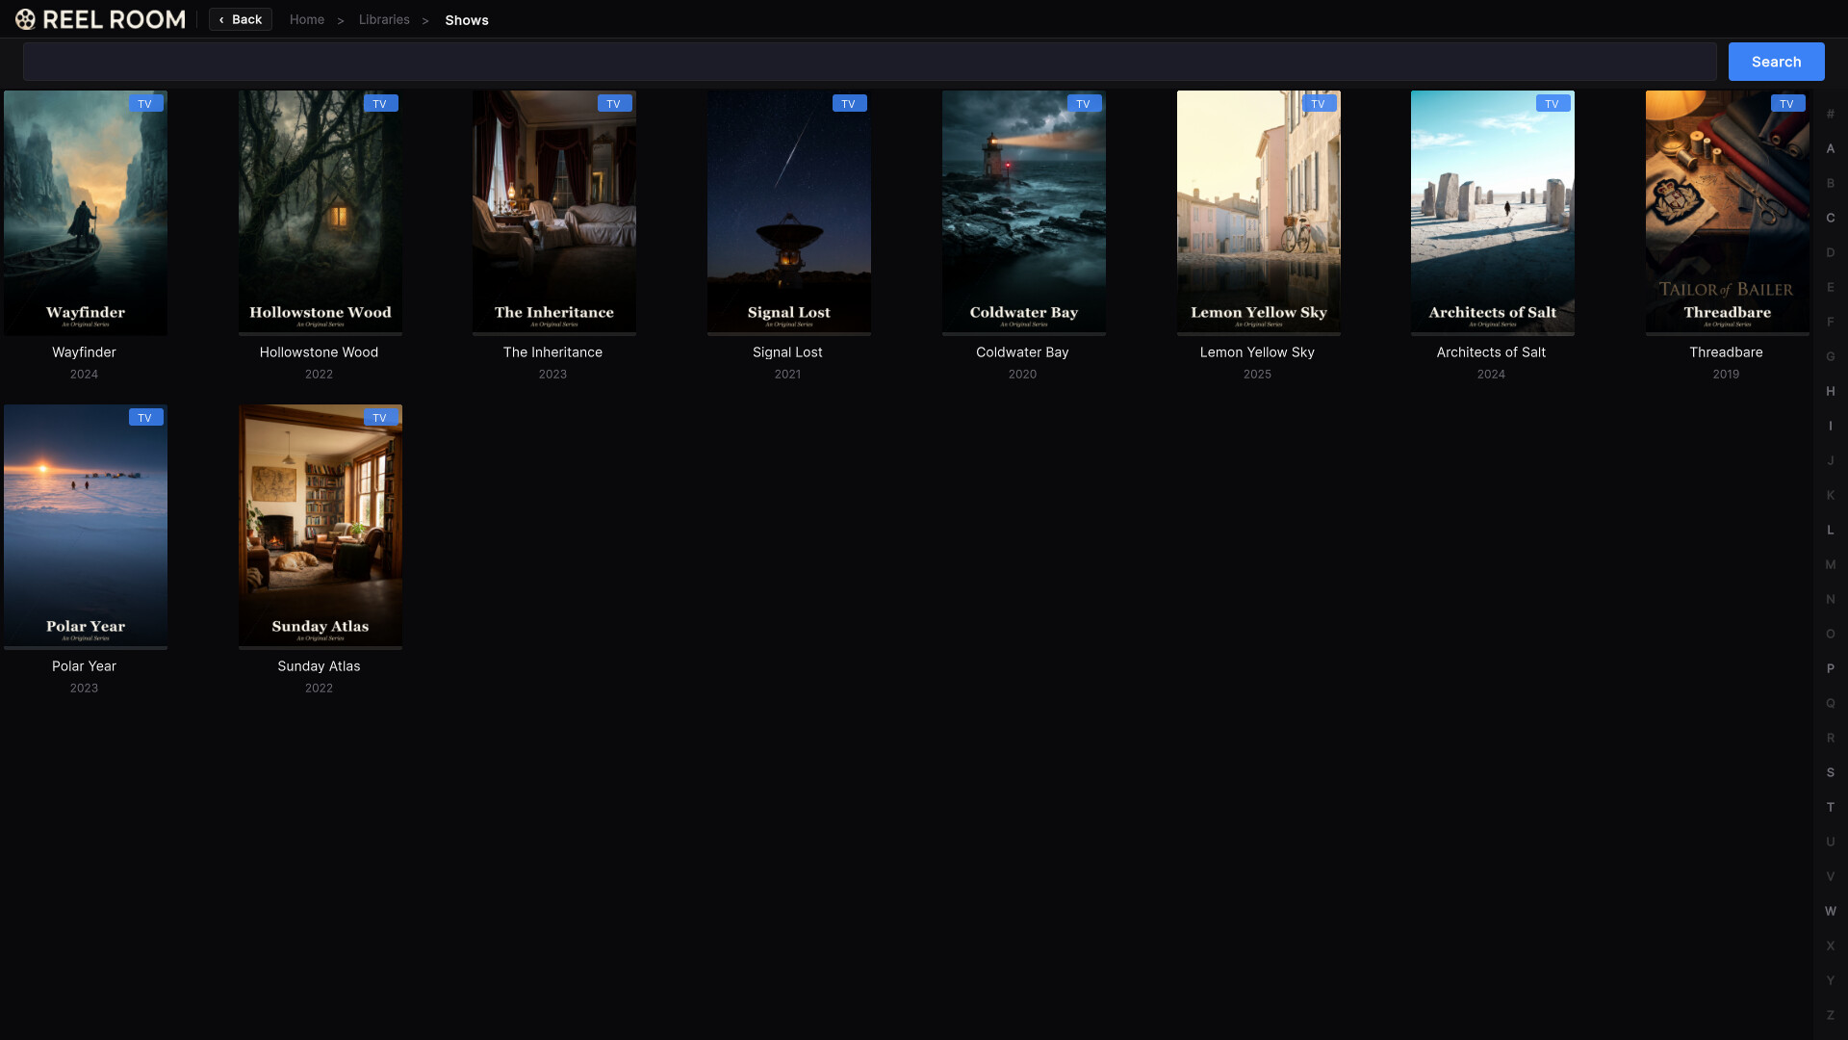Open the Wayfinder poster
The height and width of the screenshot is (1040, 1848).
point(86,213)
